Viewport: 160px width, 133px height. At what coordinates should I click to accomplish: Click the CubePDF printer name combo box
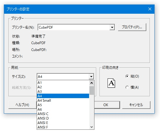(x=76, y=27)
